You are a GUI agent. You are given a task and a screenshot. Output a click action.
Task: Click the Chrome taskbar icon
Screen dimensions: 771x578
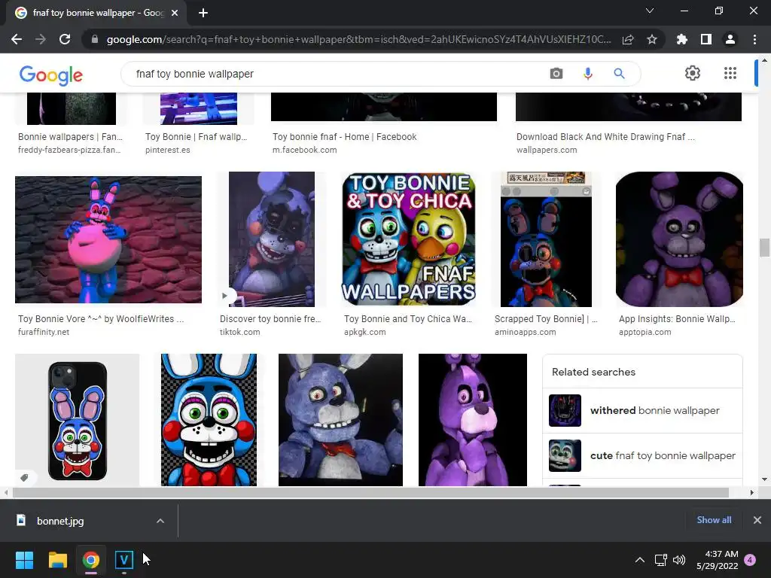[x=91, y=560]
